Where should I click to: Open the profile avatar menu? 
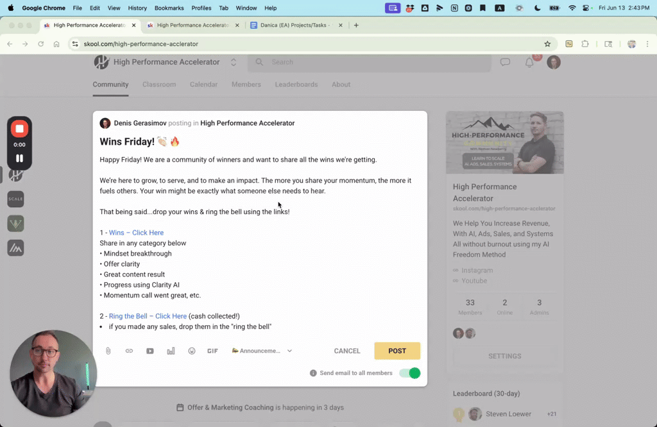[x=554, y=62]
